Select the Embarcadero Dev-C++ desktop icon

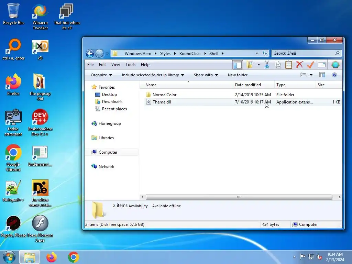click(x=40, y=123)
